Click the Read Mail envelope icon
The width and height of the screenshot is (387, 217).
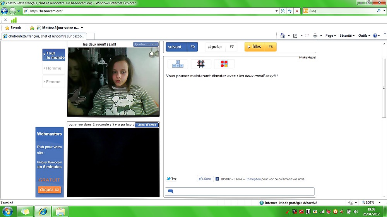[307, 36]
